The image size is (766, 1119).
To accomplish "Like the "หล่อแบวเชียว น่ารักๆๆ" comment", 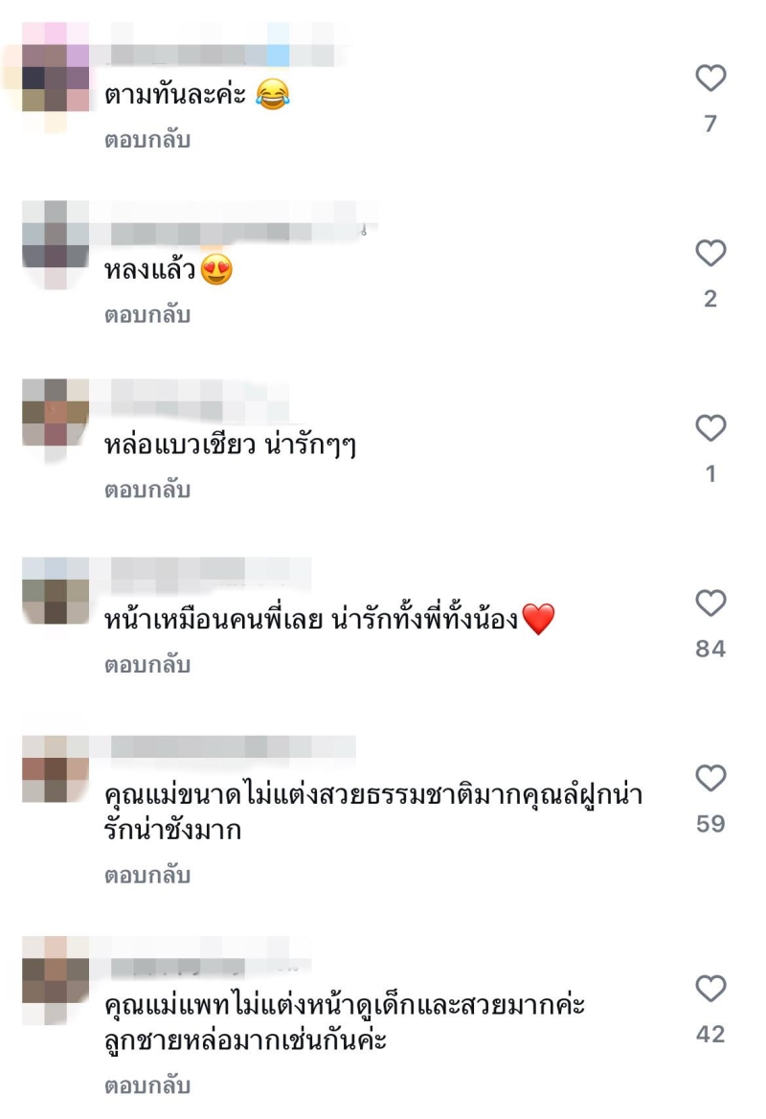I will click(x=710, y=427).
